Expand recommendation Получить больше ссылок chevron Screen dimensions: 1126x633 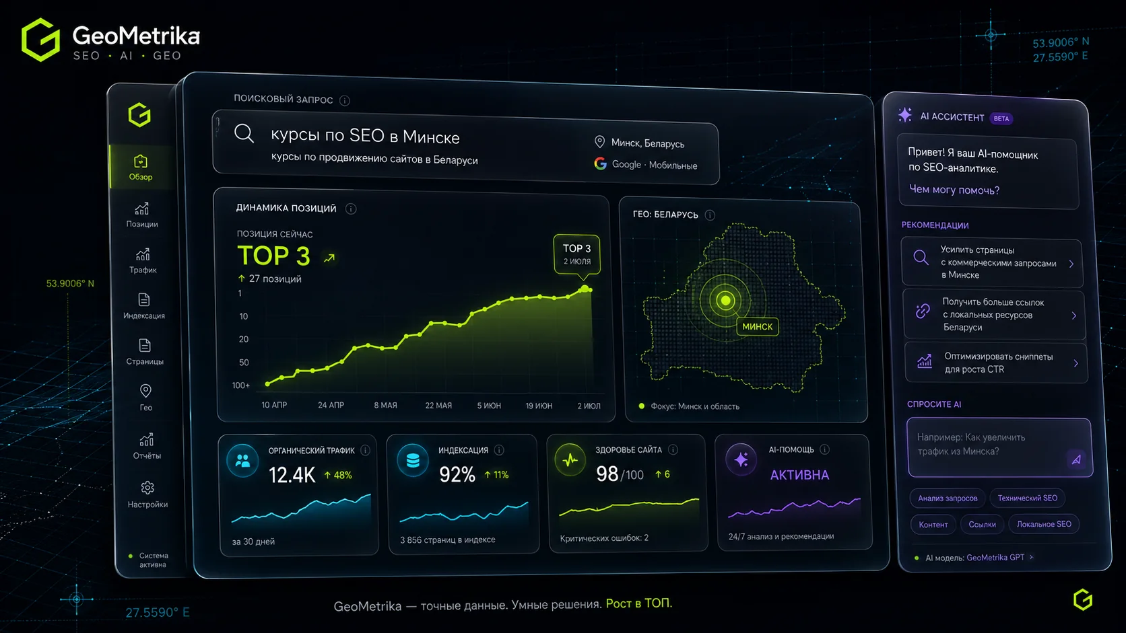pyautogui.click(x=1074, y=315)
